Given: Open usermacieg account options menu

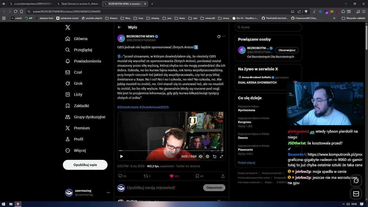Looking at the screenshot, I should click(x=108, y=193).
